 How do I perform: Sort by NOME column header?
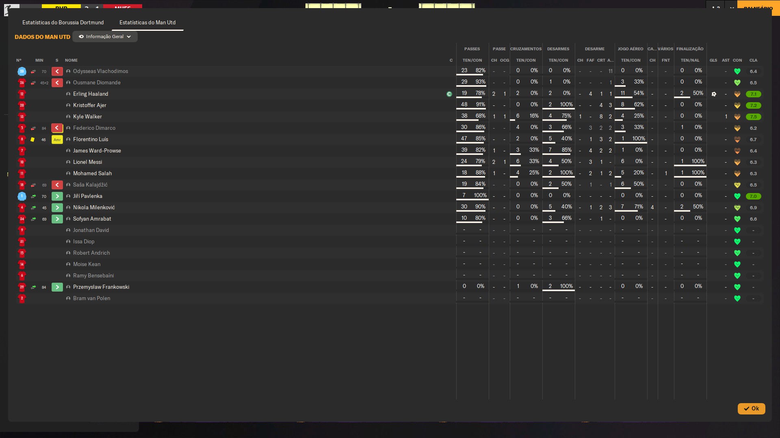71,60
